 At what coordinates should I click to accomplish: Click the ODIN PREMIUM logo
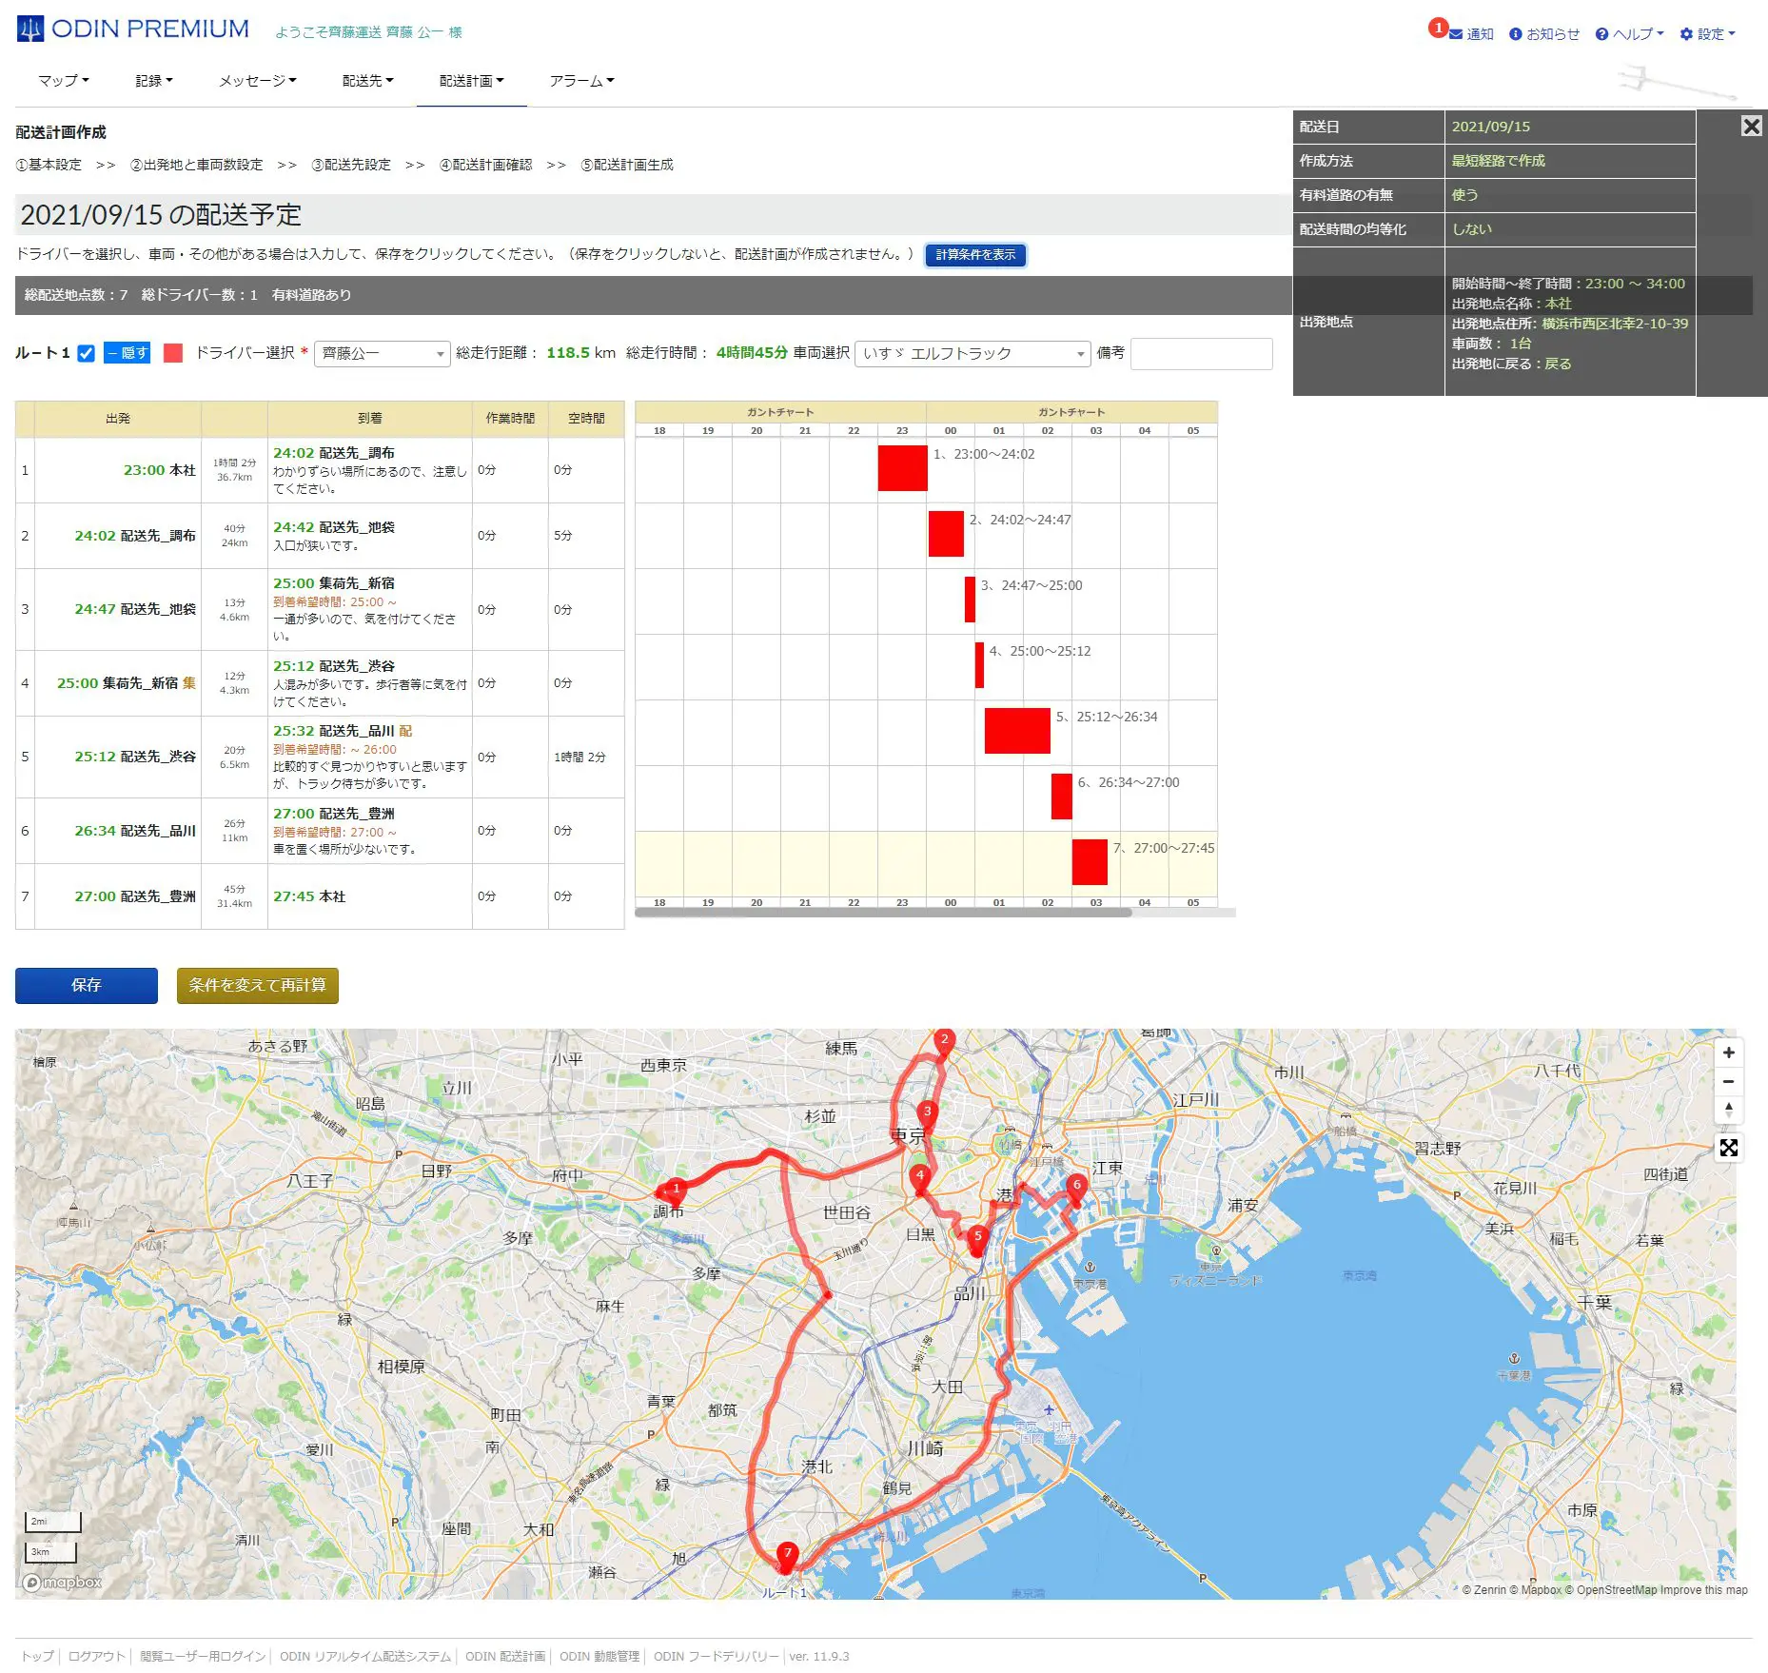133,30
